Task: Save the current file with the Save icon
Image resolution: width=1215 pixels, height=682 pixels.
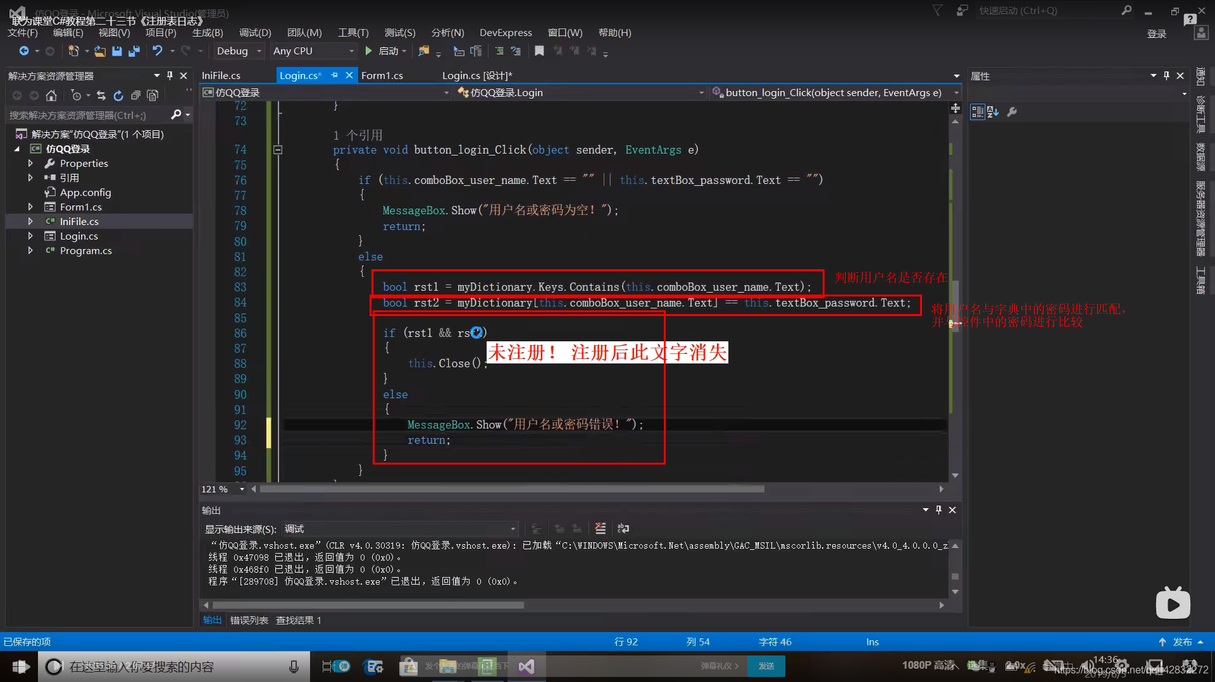Action: pyautogui.click(x=117, y=51)
